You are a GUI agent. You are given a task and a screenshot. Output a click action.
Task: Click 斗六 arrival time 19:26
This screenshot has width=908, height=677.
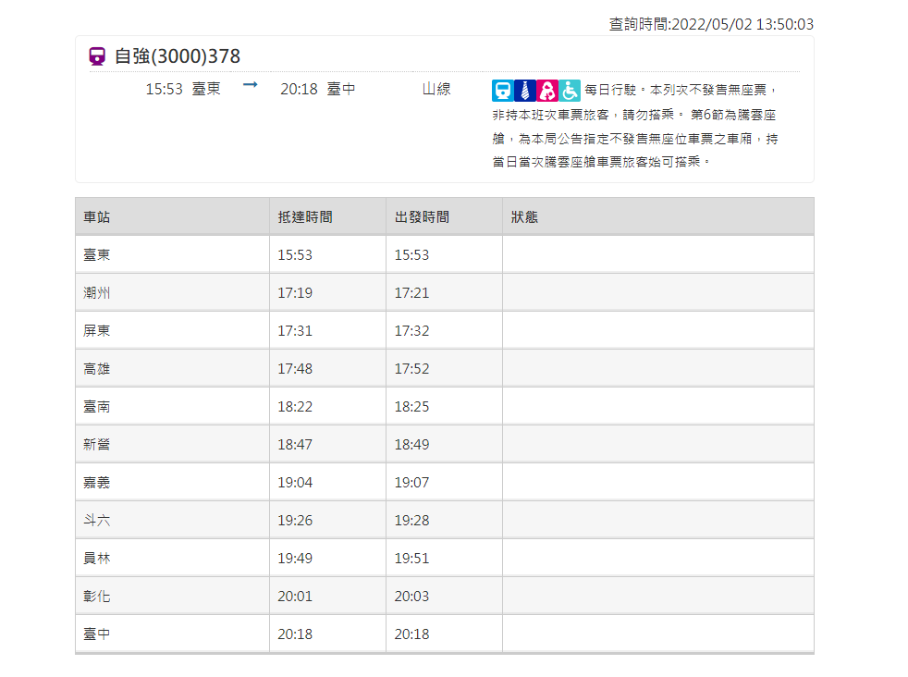click(295, 521)
